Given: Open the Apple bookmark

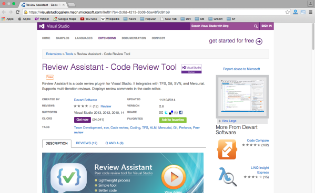Looking at the screenshot, I should 24,19.
